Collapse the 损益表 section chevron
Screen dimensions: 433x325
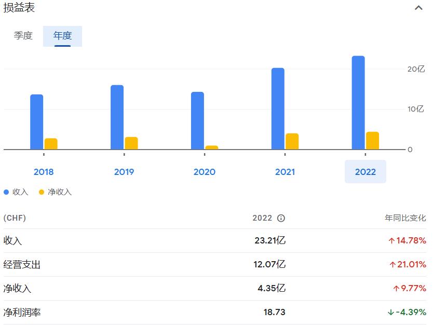point(418,8)
